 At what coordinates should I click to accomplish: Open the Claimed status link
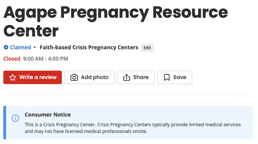[20, 47]
